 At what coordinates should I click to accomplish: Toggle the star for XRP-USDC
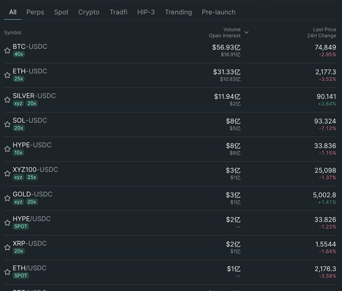coord(7,247)
